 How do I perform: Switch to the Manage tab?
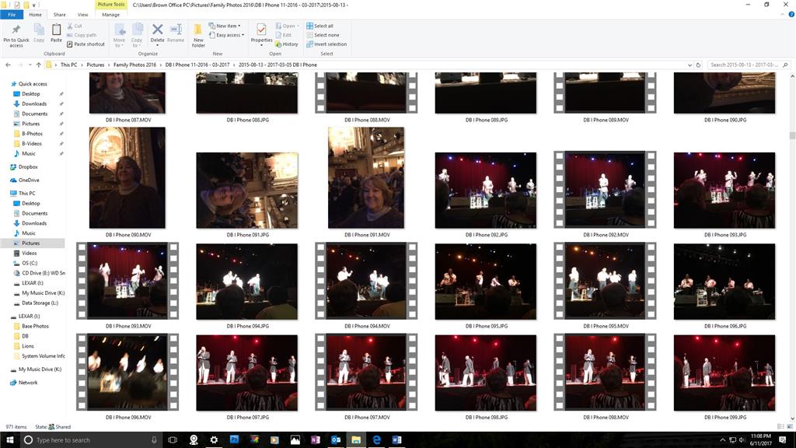click(x=110, y=15)
